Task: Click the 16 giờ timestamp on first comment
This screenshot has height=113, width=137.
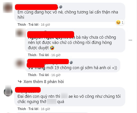Action: click(x=45, y=25)
